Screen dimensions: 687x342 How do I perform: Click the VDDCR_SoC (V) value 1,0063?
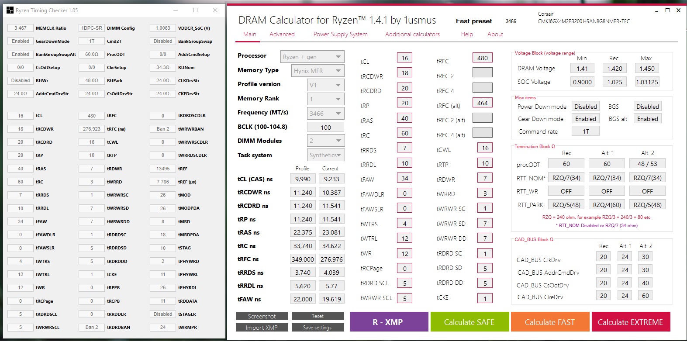(163, 28)
